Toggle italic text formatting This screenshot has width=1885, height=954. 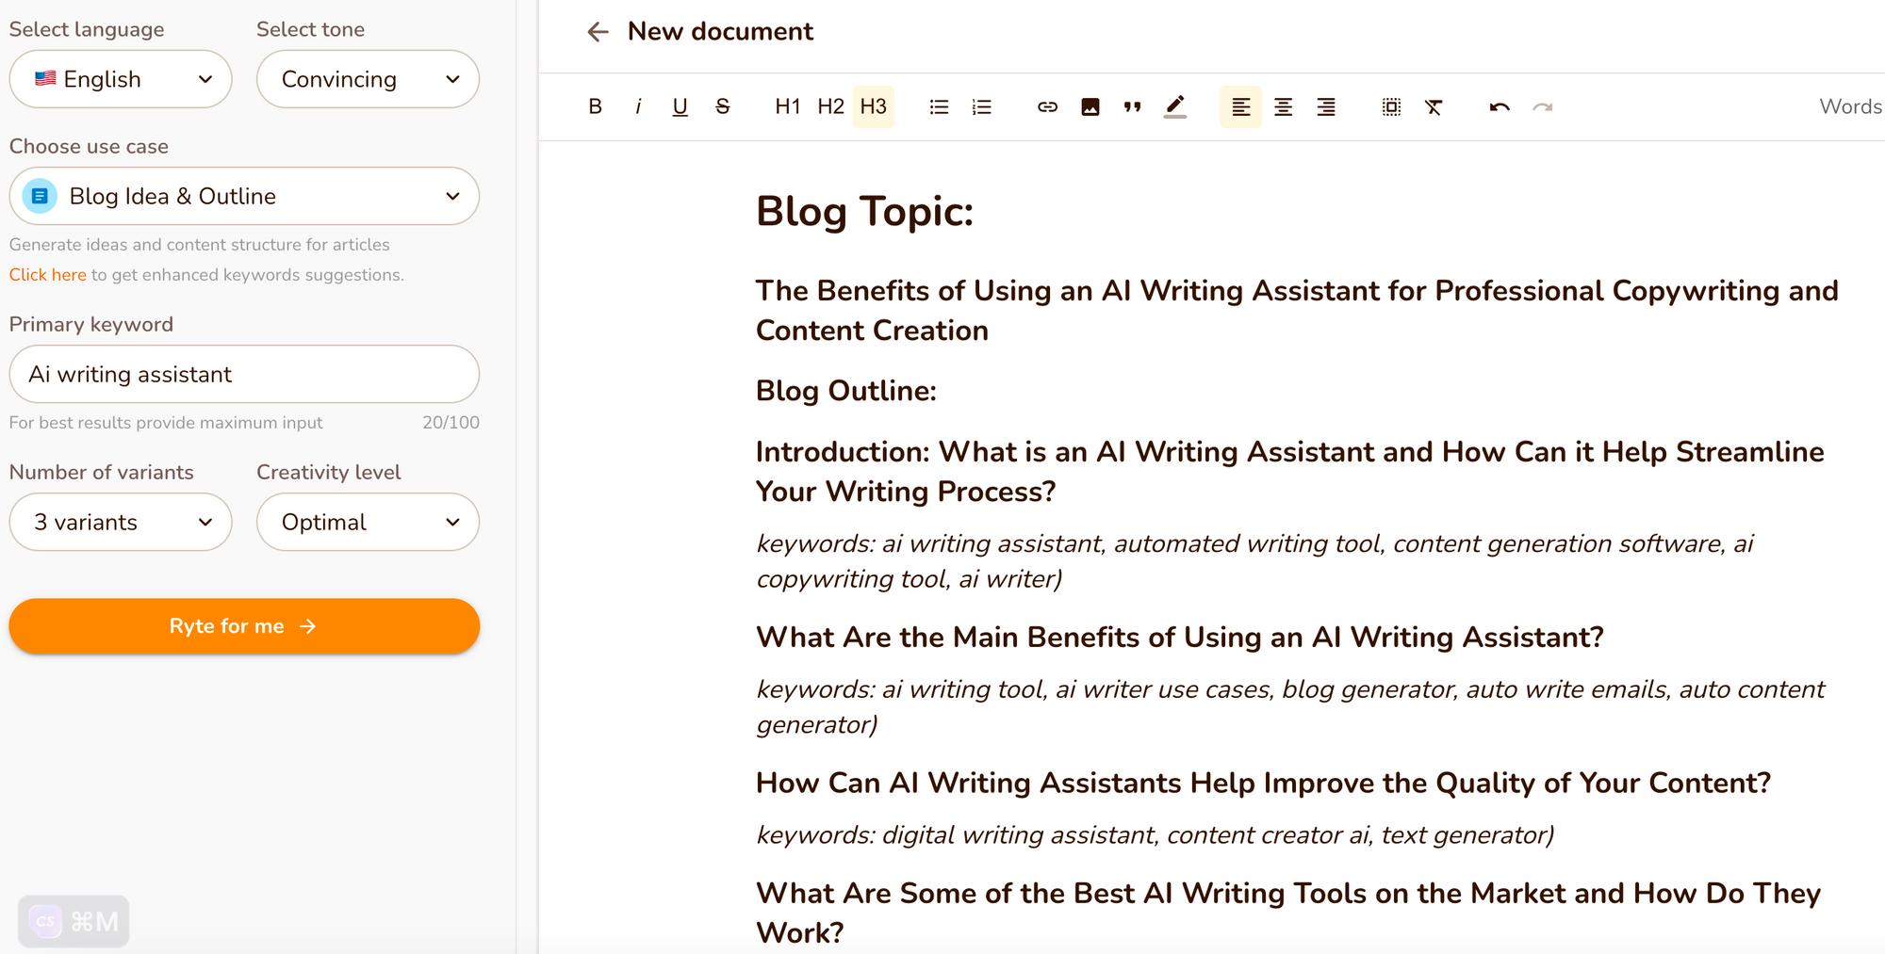638,106
